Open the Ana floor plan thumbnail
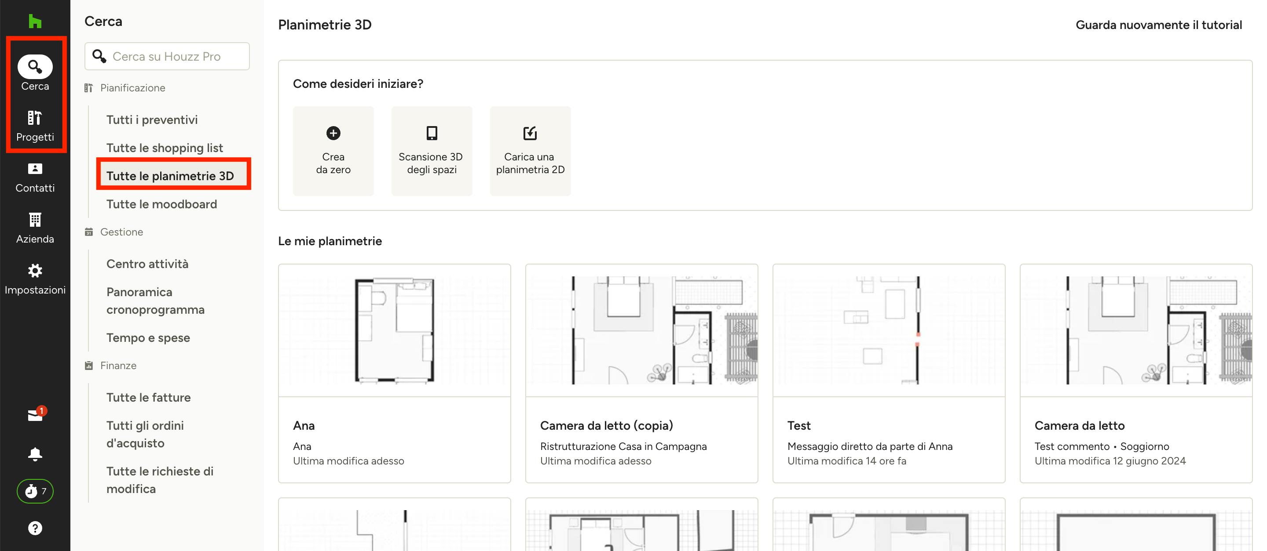Viewport: 1267px width, 551px height. (395, 330)
